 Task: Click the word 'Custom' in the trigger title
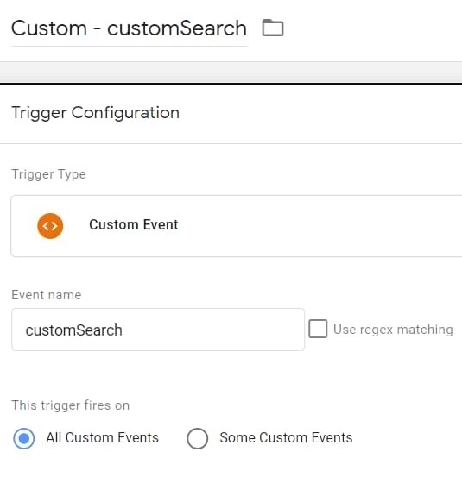click(49, 28)
